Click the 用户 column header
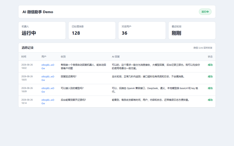Viewport: 234px width, 146px height. tap(44, 57)
